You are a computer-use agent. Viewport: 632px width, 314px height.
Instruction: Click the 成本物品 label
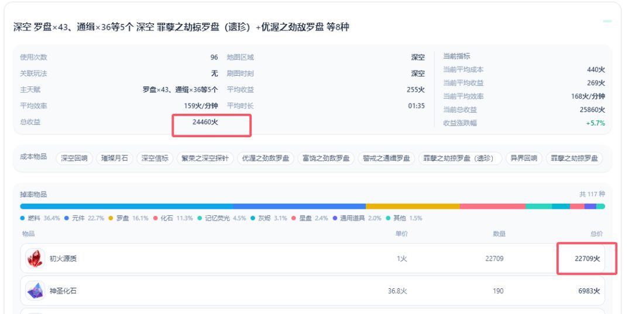click(33, 156)
